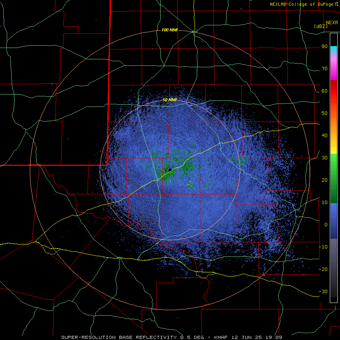Click the 0 value on the dBZ scale
340x340 pixels.
(326, 224)
